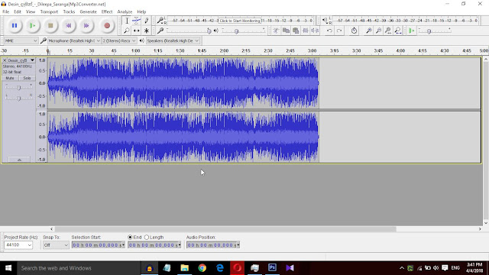Viewport: 489px width, 275px height.
Task: Click to Start Monitoring in record meter
Action: (239, 21)
